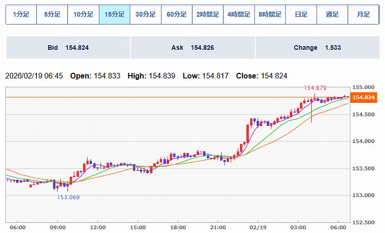Click the long-wick candlestick near 03:00
The height and width of the screenshot is (233, 385).
coord(311,110)
